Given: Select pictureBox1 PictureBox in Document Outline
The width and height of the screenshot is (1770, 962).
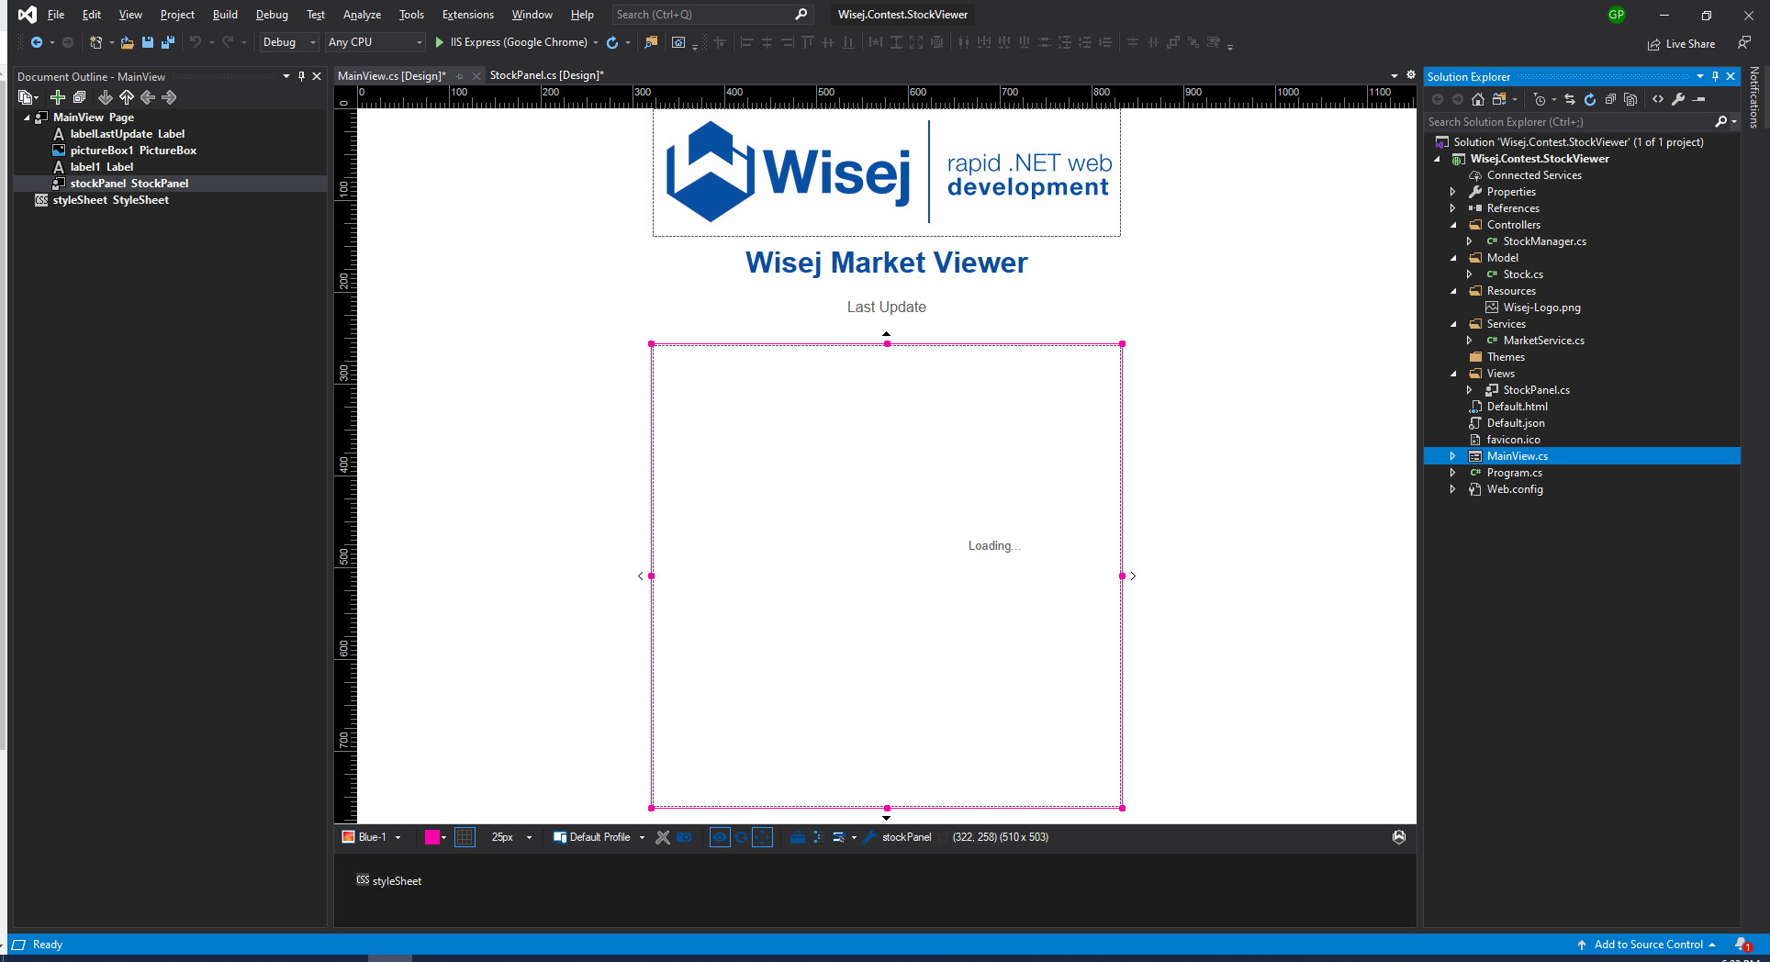Looking at the screenshot, I should [x=133, y=151].
